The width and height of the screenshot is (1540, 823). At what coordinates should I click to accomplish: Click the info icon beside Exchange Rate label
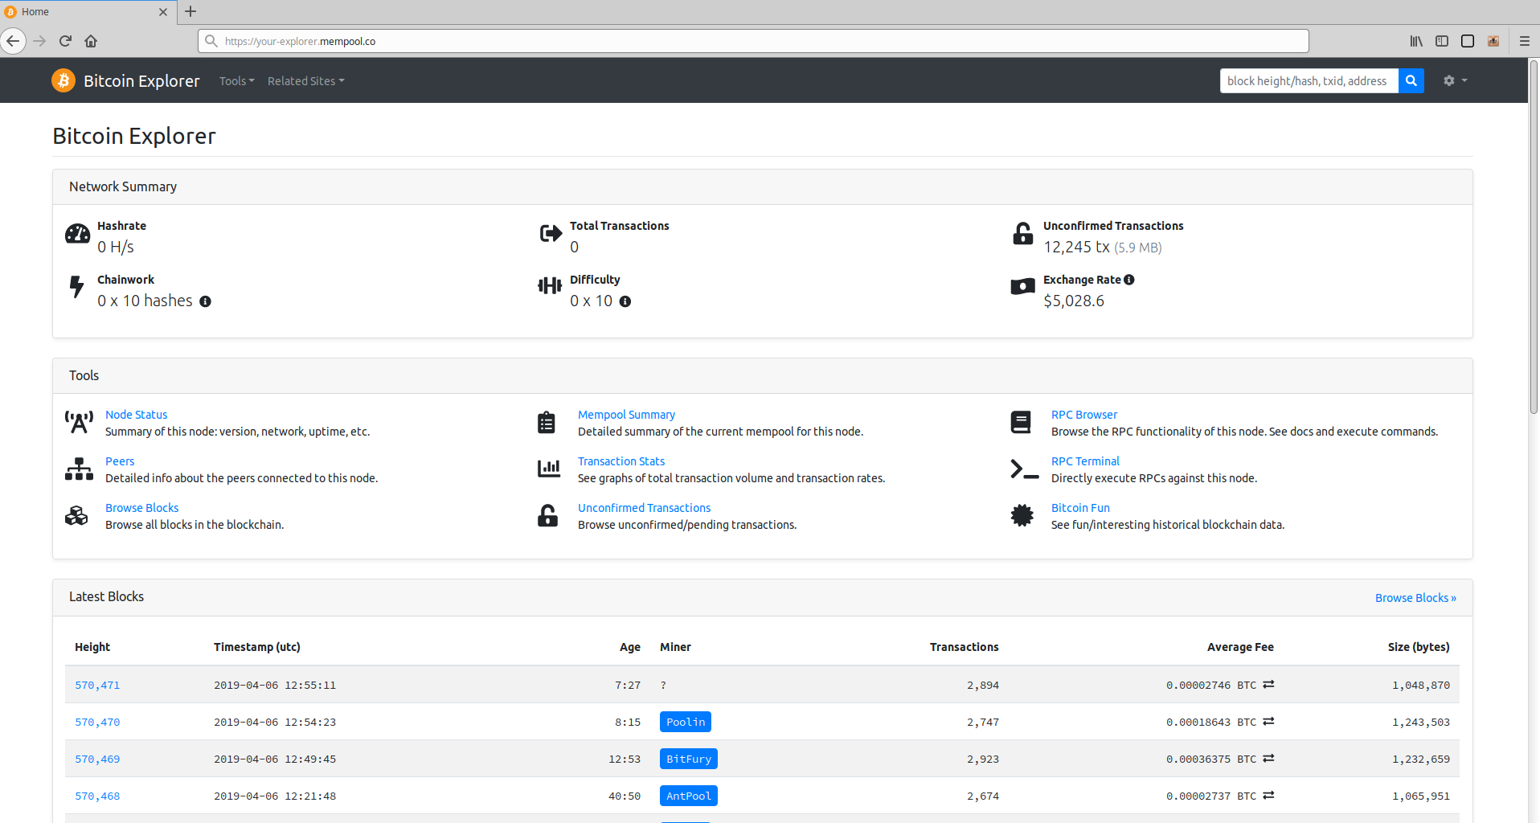pos(1129,280)
